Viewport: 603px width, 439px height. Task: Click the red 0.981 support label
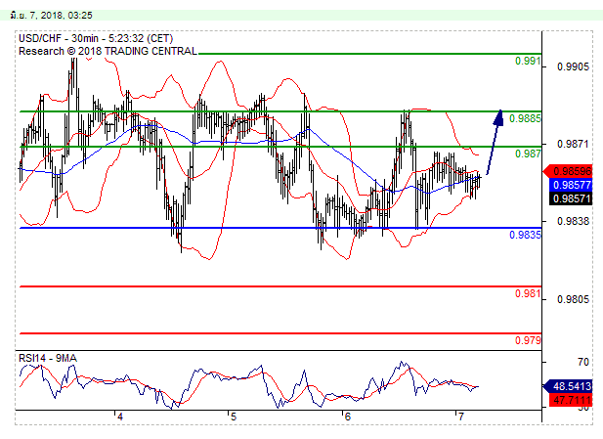[528, 293]
